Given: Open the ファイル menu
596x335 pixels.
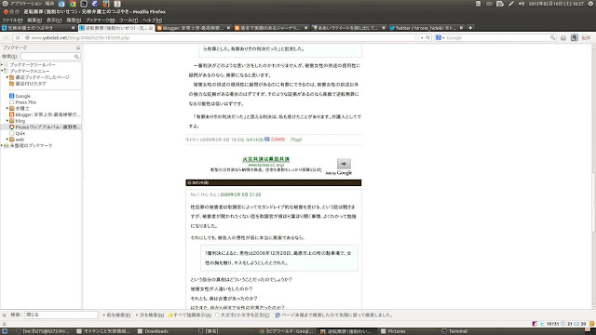Looking at the screenshot, I should click(x=12, y=20).
